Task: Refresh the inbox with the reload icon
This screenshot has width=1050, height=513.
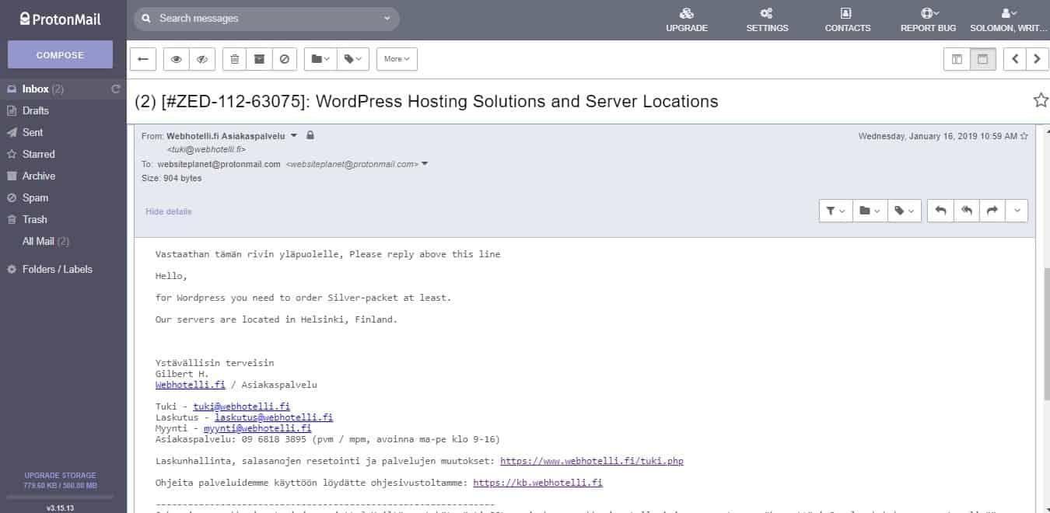Action: click(116, 89)
